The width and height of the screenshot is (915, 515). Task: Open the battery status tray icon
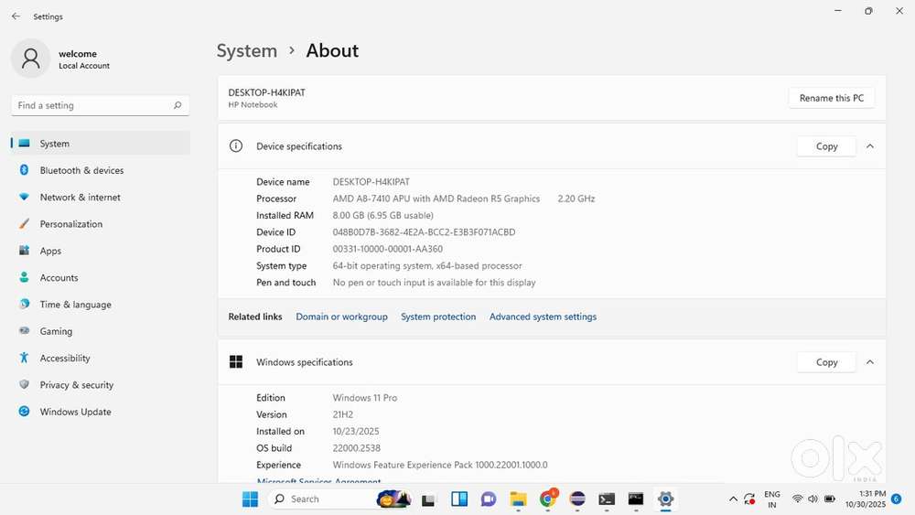tap(829, 499)
